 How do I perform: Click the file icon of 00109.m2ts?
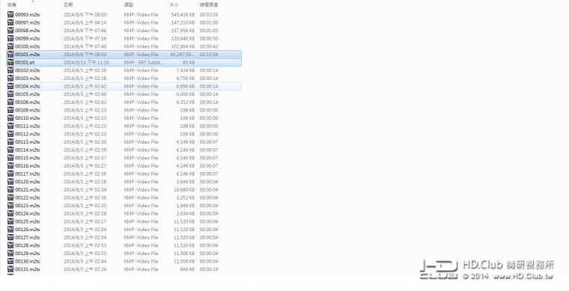[10, 110]
